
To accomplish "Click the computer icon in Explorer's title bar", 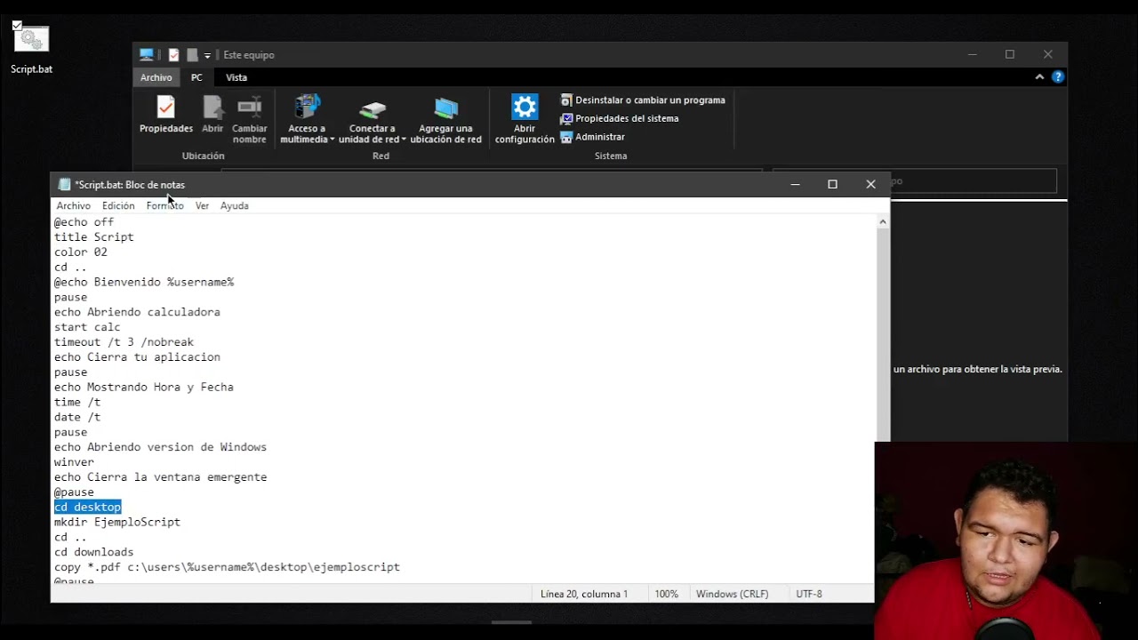I will point(147,55).
